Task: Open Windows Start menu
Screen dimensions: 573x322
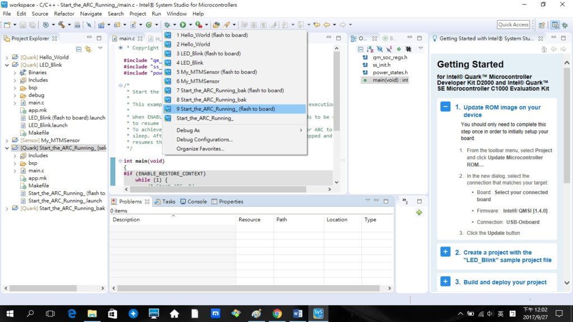Action: 10,314
